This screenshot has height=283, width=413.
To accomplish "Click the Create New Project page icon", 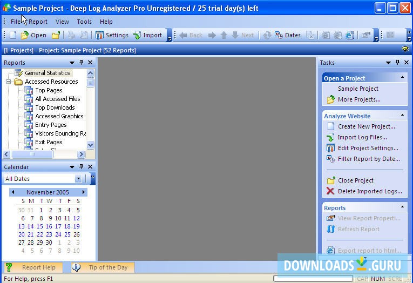I will (x=331, y=126).
